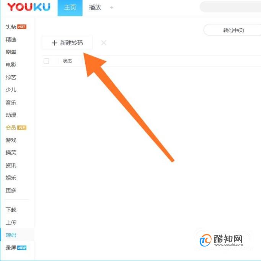Open a new tab with the plus icon
The height and width of the screenshot is (261, 261).
(x=112, y=8)
